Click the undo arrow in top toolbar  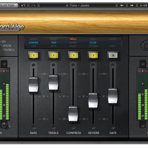pos(23,6)
